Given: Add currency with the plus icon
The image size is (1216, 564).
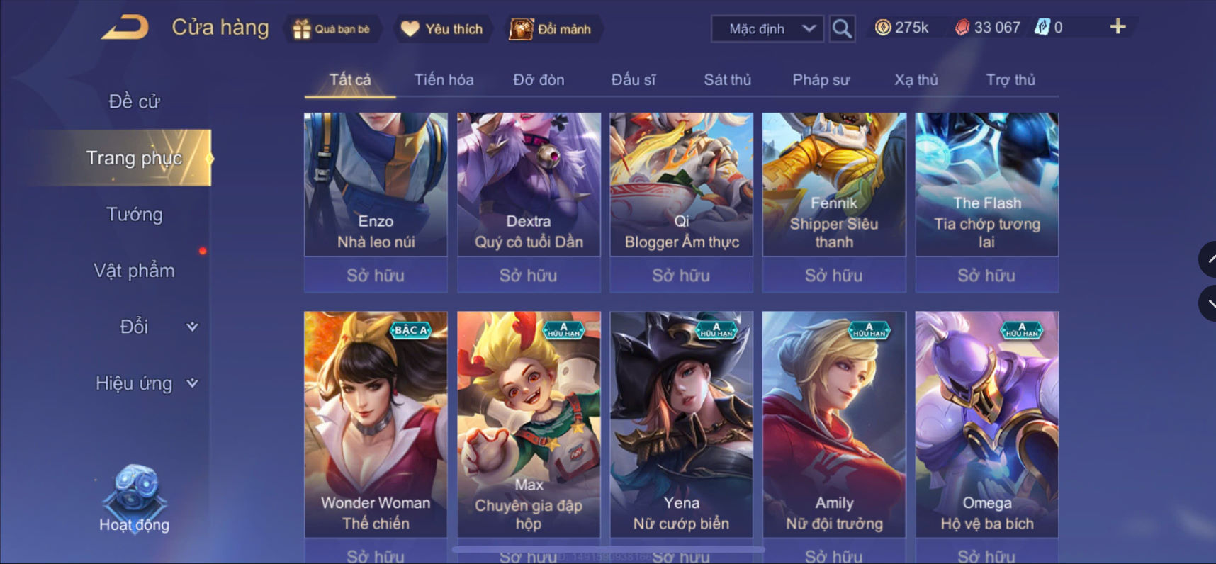Looking at the screenshot, I should tap(1118, 27).
